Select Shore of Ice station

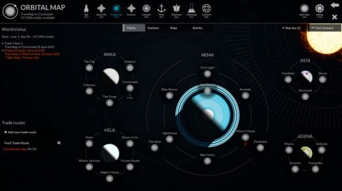(x=130, y=144)
